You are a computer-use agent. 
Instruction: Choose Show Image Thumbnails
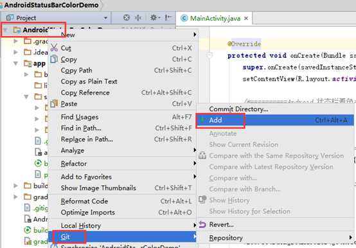123,188
